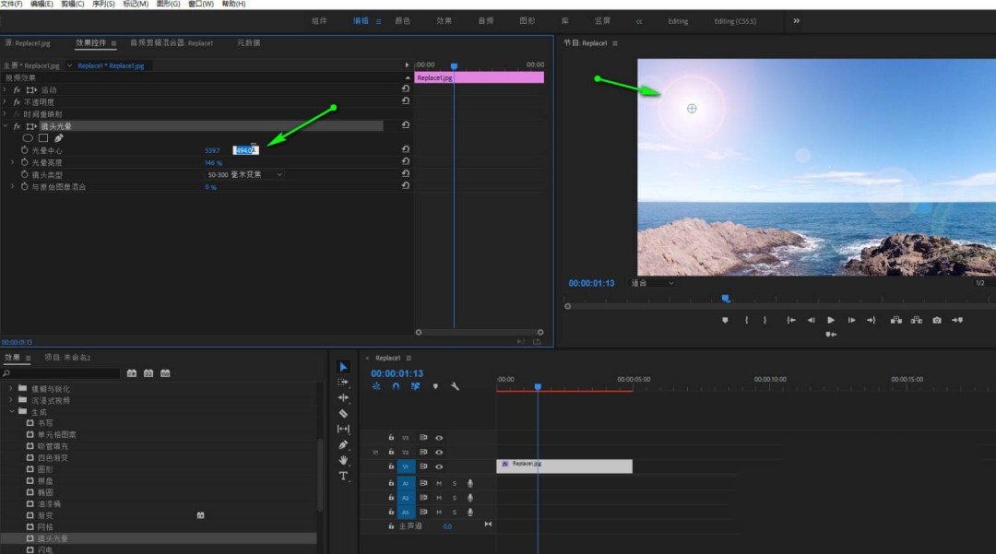The image size is (996, 554).
Task: Go to the In point
Action: pyautogui.click(x=791, y=321)
